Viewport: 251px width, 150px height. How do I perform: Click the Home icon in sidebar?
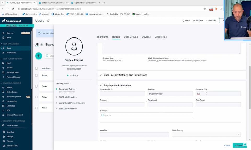tap(3, 37)
